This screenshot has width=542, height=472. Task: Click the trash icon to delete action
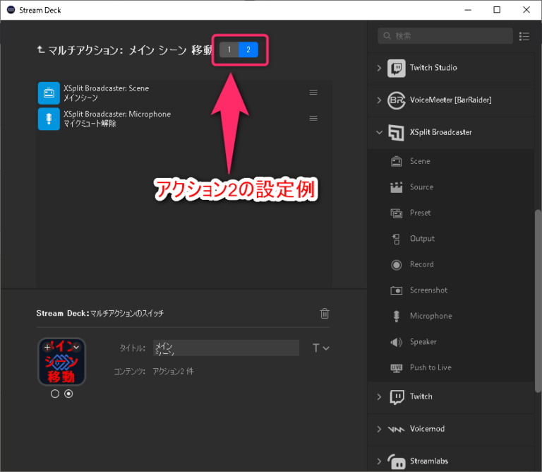pyautogui.click(x=325, y=313)
